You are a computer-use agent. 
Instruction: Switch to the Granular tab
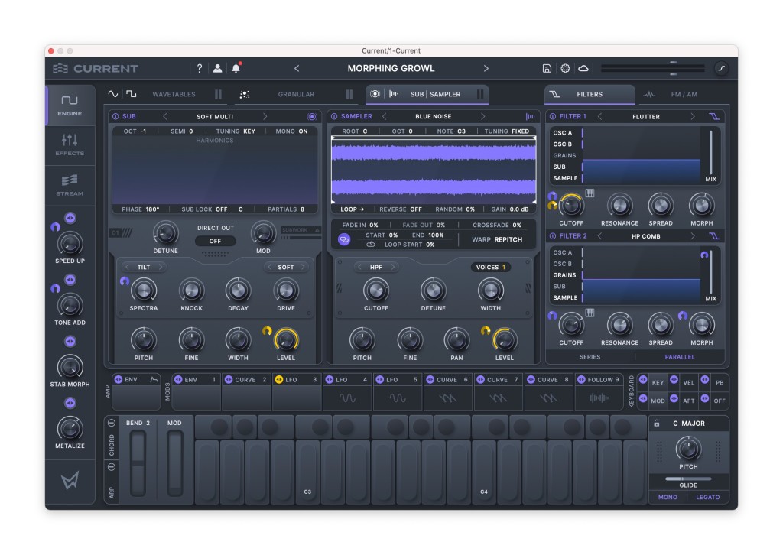click(295, 95)
